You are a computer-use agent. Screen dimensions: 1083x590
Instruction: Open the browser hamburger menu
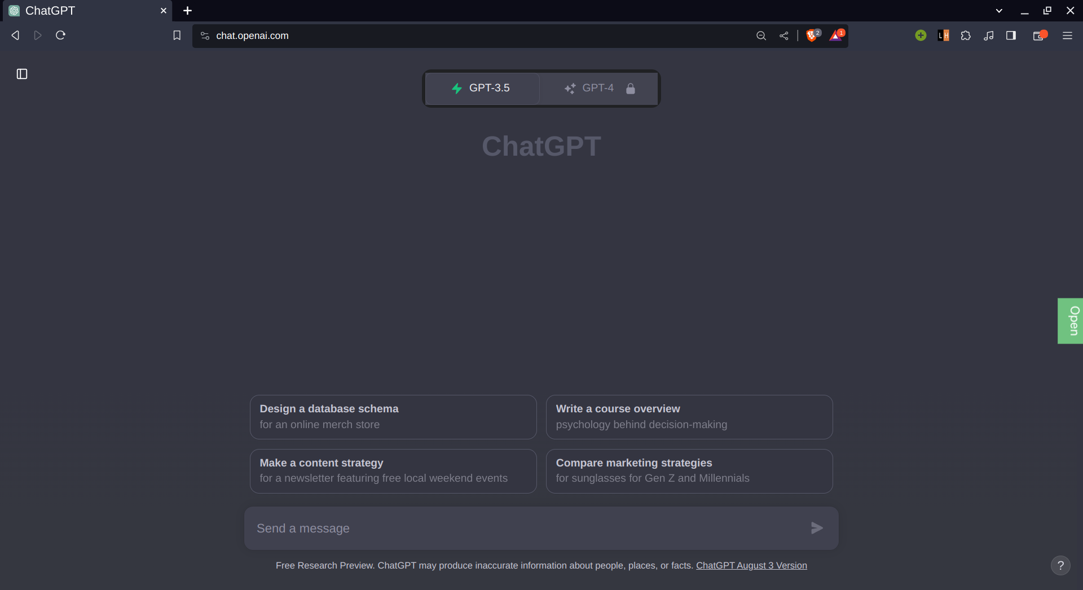pos(1067,36)
